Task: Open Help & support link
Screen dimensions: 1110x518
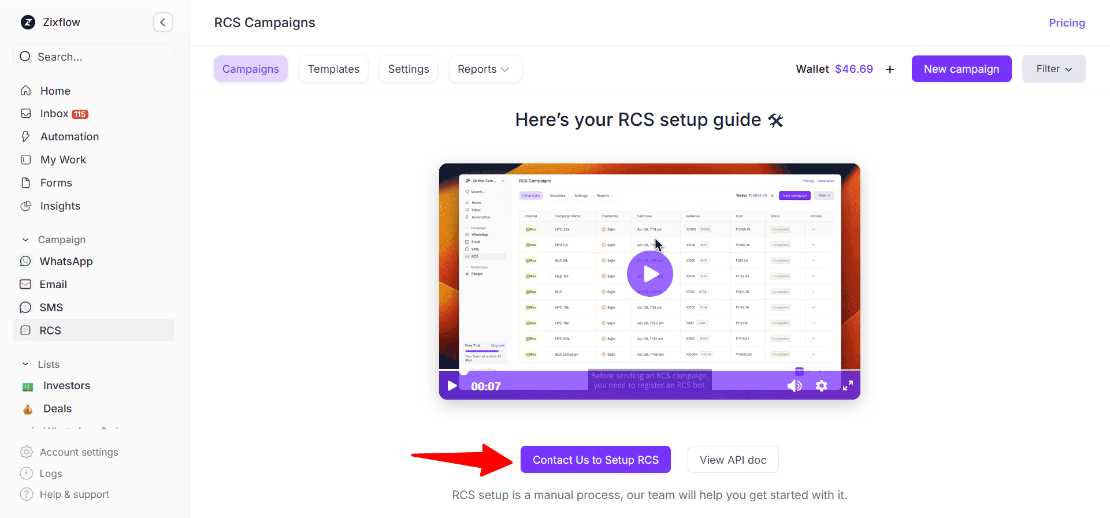Action: 75,494
